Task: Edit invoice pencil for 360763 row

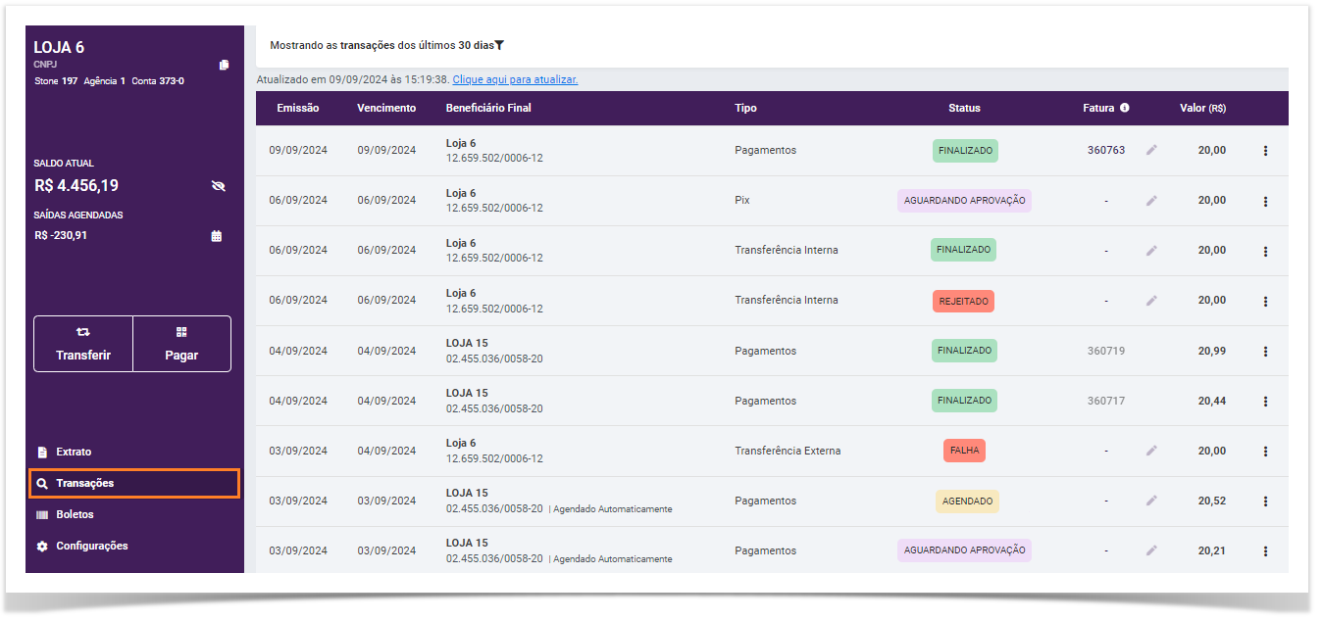Action: [x=1151, y=150]
